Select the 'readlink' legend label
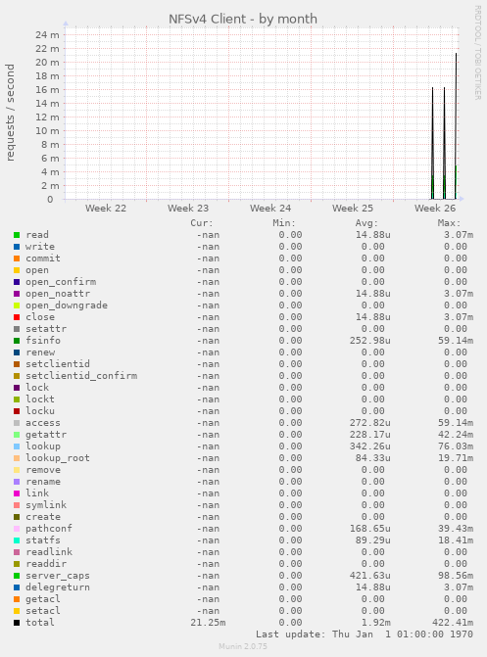Viewport: 487px width, 657px height. pyautogui.click(x=49, y=552)
